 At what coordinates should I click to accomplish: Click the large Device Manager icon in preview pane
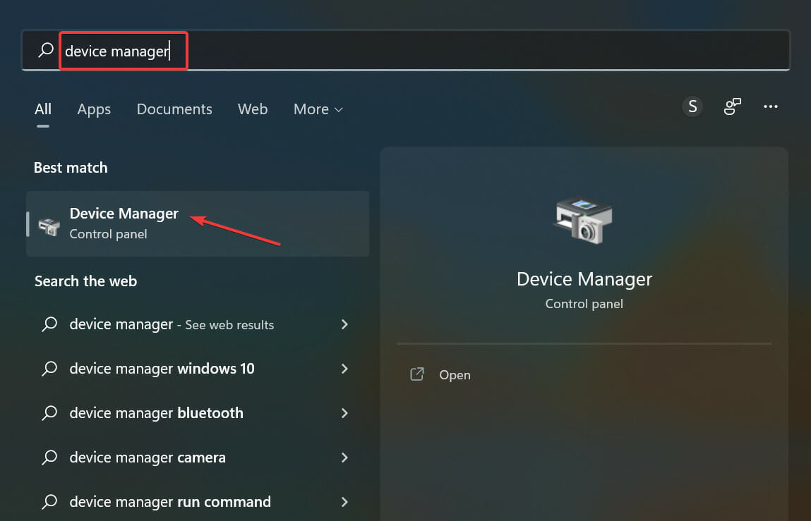point(584,221)
